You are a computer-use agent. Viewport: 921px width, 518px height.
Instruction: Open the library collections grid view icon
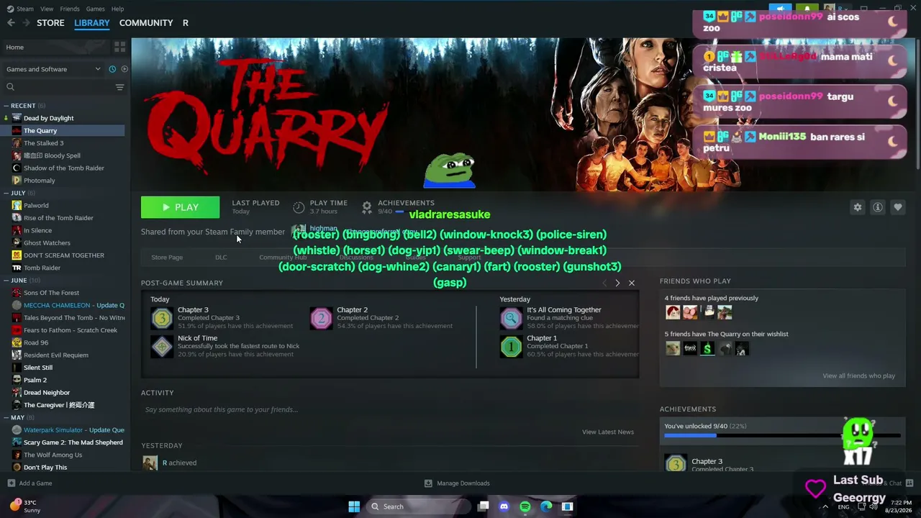(119, 47)
